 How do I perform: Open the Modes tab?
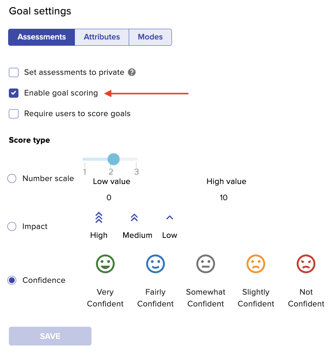(x=150, y=37)
